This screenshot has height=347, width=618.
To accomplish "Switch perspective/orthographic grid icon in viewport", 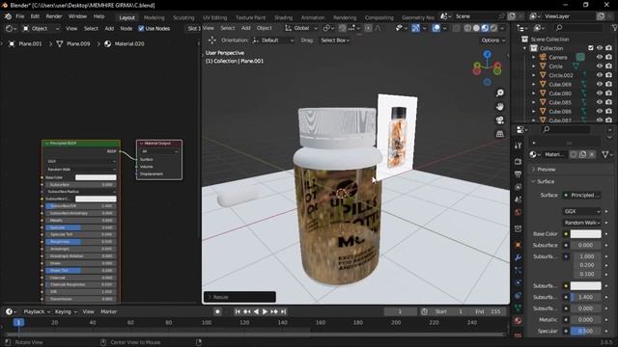I will coord(500,134).
